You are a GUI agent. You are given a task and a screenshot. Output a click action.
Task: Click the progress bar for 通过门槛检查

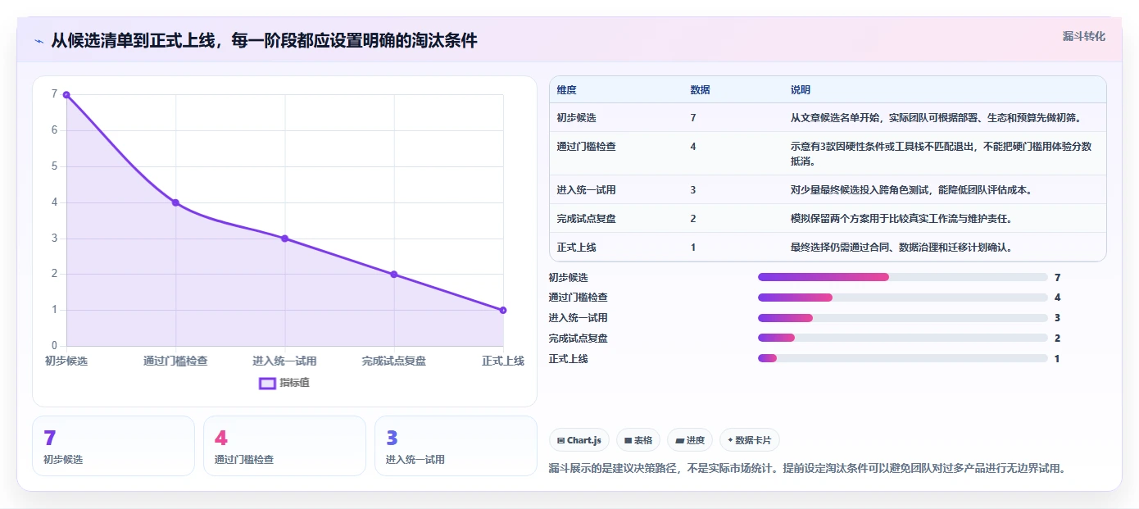click(x=903, y=298)
